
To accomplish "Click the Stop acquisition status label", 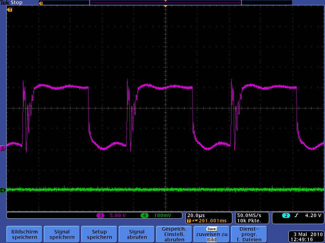I will point(17,3).
